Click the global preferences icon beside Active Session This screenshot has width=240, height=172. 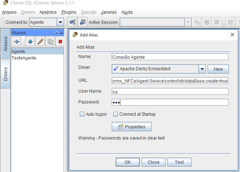(x=73, y=22)
